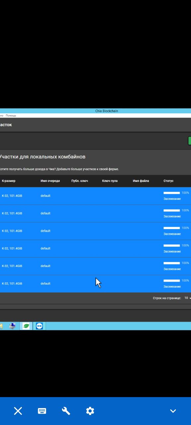Click the first plot's progress bar

(172, 193)
